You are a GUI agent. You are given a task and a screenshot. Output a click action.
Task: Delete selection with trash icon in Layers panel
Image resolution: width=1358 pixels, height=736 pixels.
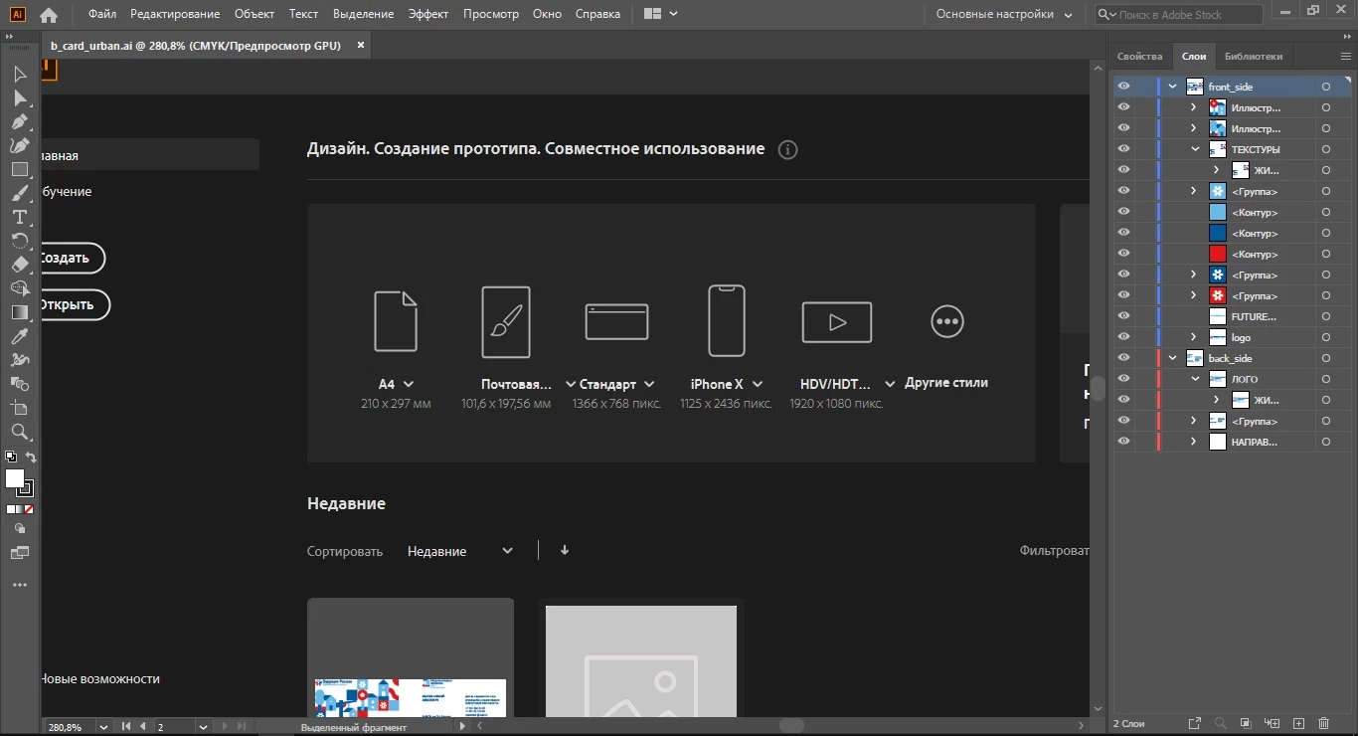pyautogui.click(x=1323, y=723)
